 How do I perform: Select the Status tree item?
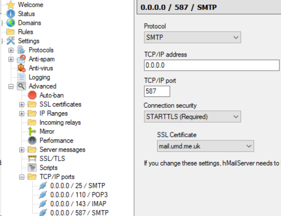coord(26,14)
